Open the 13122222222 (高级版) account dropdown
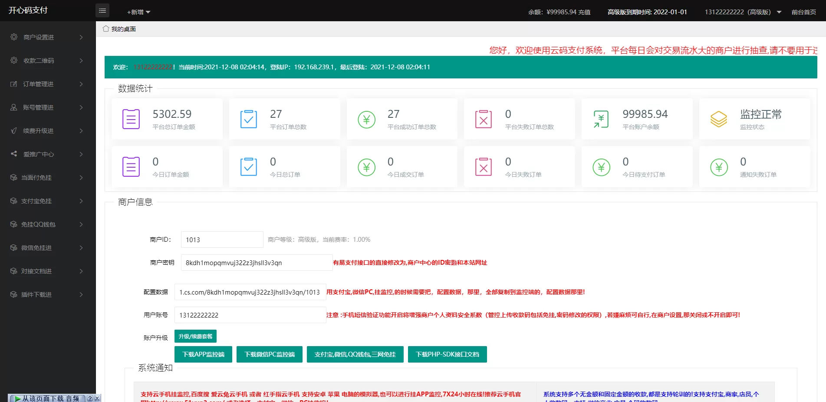826x402 pixels. click(743, 12)
